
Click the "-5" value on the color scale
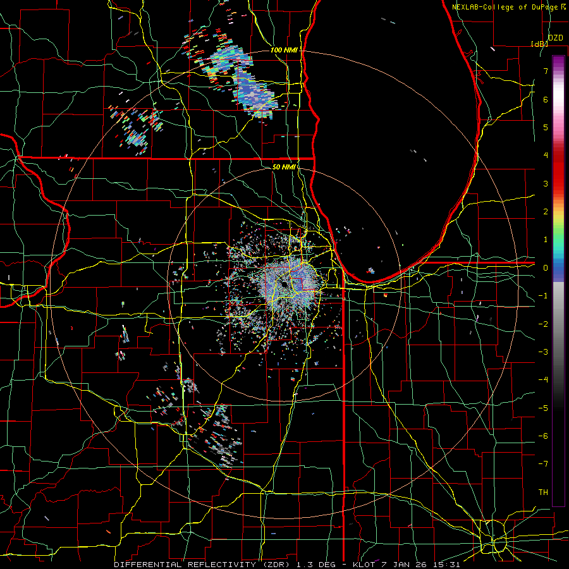[543, 408]
